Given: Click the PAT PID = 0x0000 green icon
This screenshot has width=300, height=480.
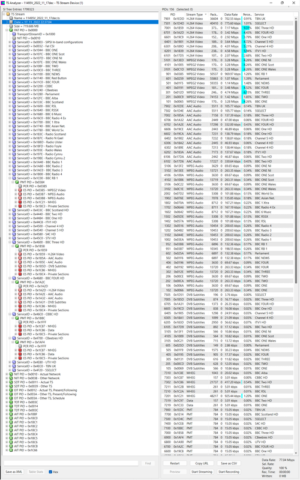Looking at the screenshot, I should coord(11,31).
